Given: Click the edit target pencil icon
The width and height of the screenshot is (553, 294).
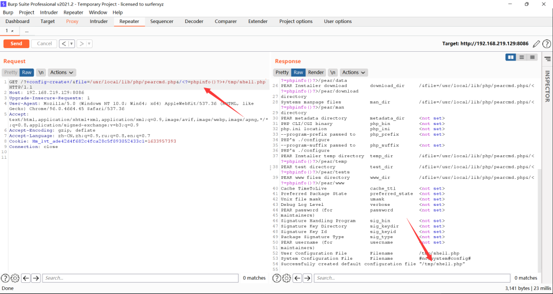Looking at the screenshot, I should click(x=537, y=44).
